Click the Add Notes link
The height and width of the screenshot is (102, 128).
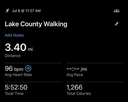pos(14,35)
